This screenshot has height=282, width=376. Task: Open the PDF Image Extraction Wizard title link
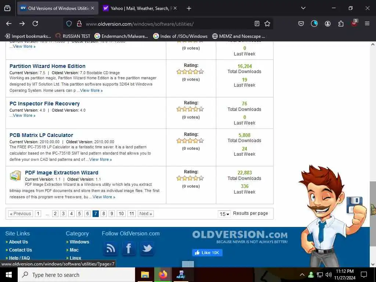click(62, 173)
